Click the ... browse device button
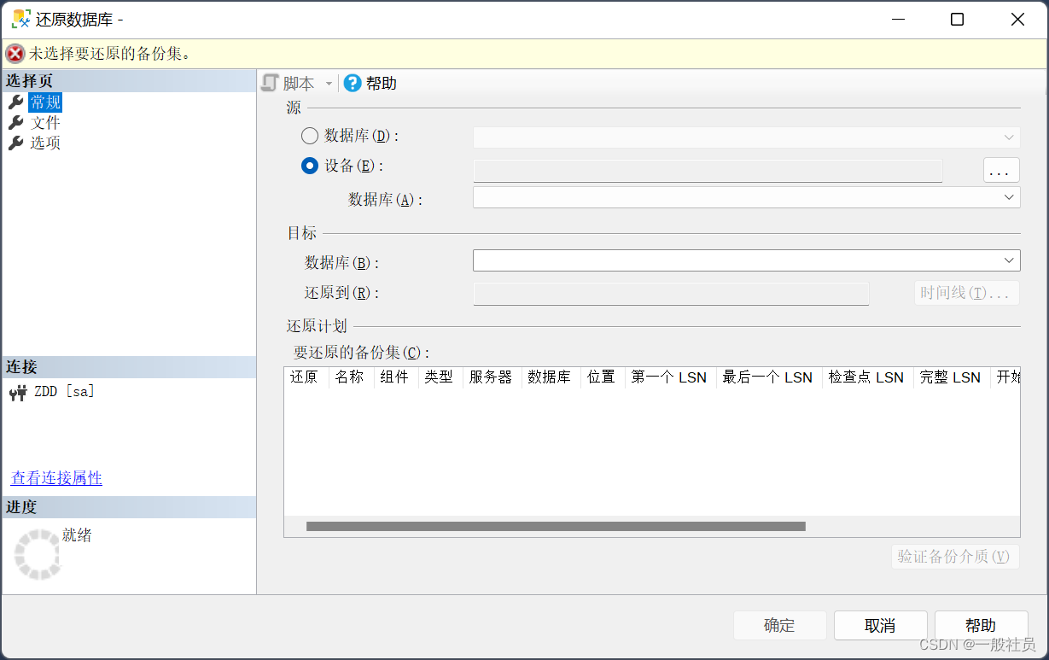Image resolution: width=1049 pixels, height=660 pixels. (x=1001, y=170)
